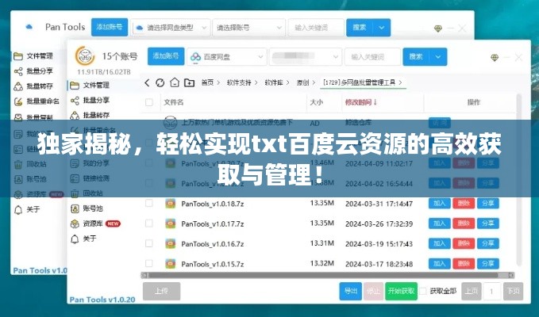Open 请选择账号 dropdown in back window
The height and width of the screenshot is (317, 539).
tap(249, 28)
